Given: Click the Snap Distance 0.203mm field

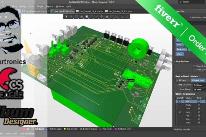Looking at the screenshot, I should 199,85.
